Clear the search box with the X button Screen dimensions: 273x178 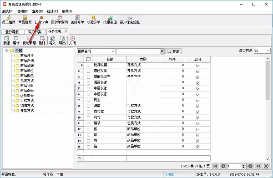(162, 51)
